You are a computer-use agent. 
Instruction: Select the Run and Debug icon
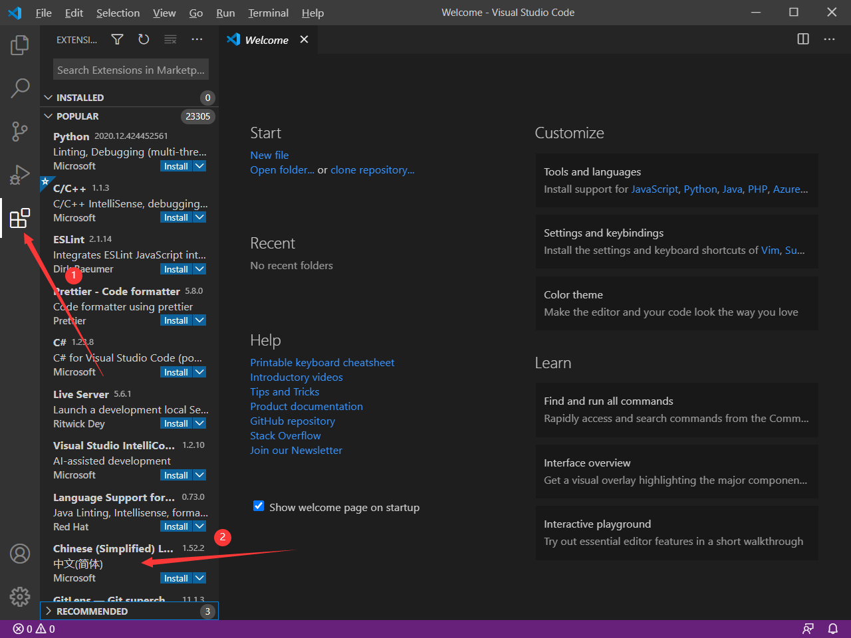(x=19, y=174)
